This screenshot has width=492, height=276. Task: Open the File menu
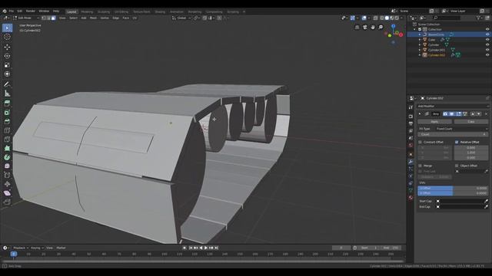click(x=12, y=11)
